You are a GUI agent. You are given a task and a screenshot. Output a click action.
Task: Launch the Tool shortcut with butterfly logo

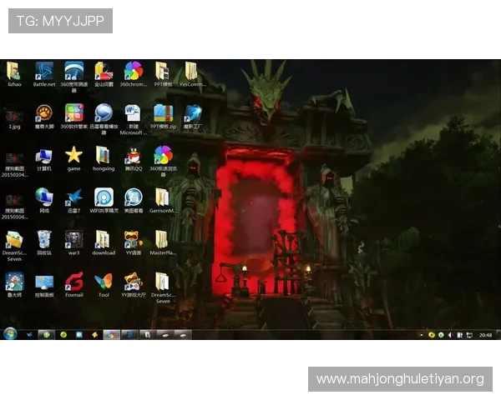click(x=104, y=282)
